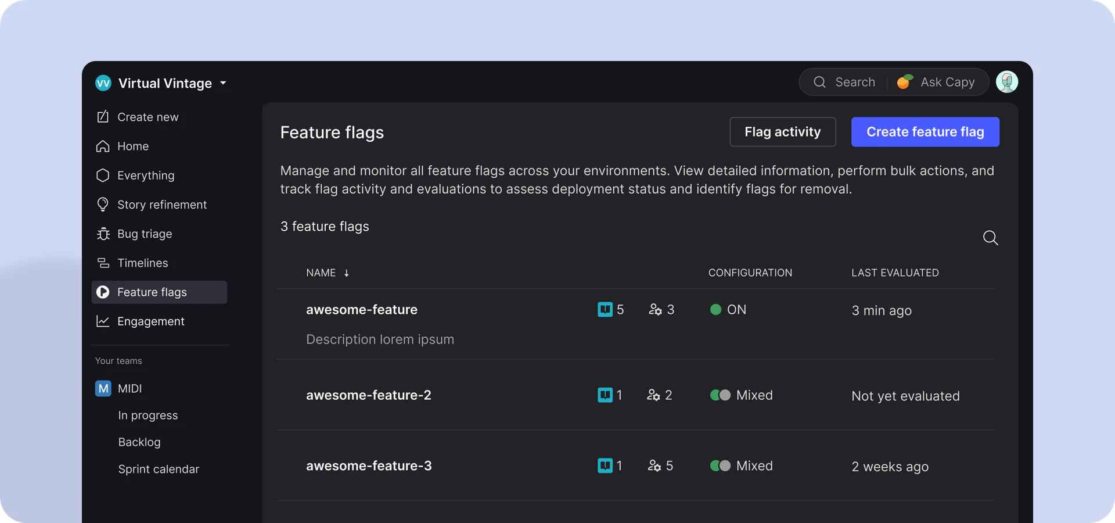Click the Create new pencil icon
The width and height of the screenshot is (1115, 523).
[x=103, y=117]
